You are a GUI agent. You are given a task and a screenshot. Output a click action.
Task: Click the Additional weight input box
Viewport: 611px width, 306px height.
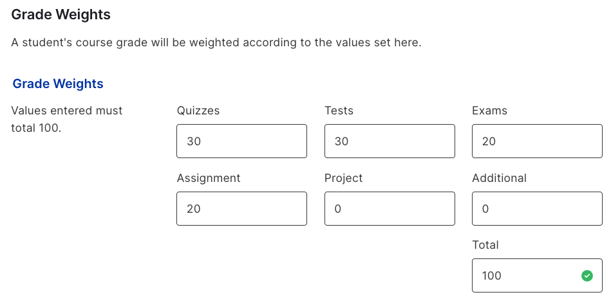point(537,208)
